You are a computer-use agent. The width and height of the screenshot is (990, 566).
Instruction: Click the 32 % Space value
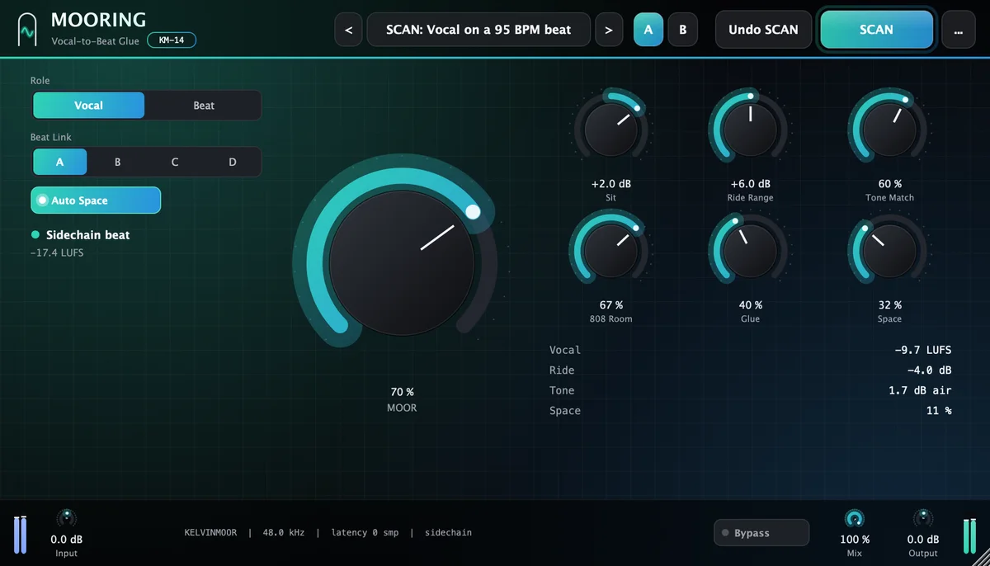click(x=890, y=305)
